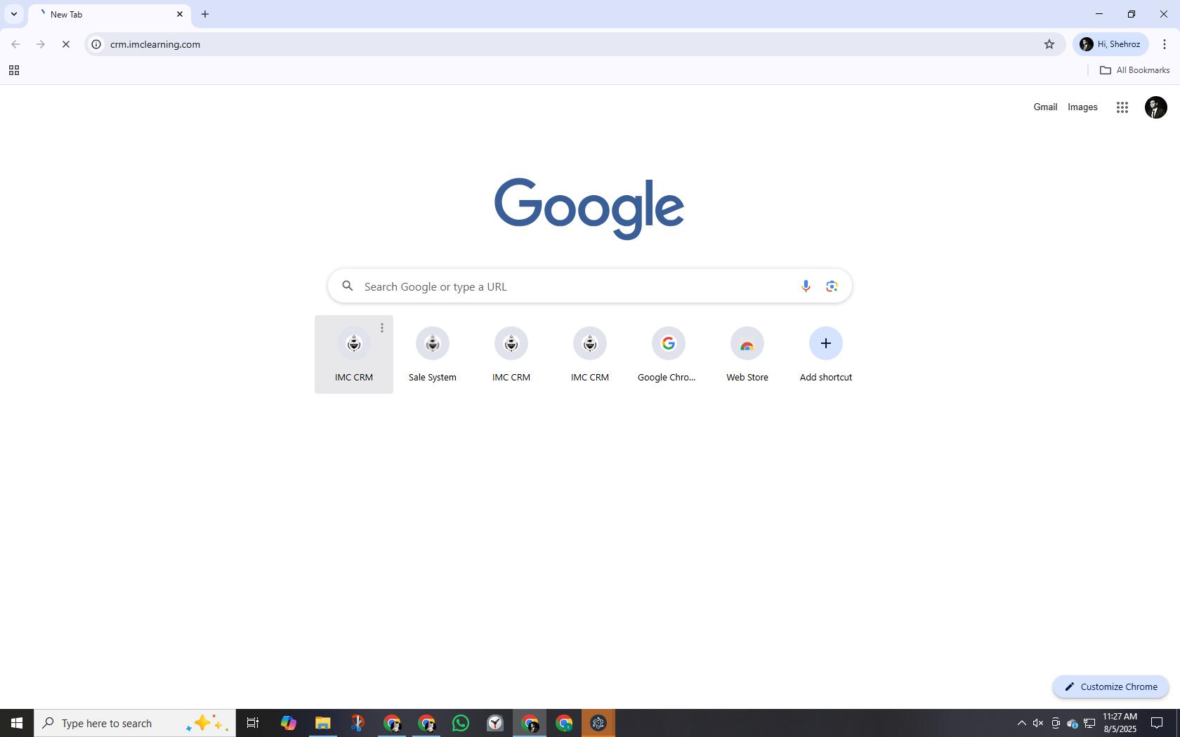This screenshot has width=1180, height=737.
Task: Restore down the Chrome window
Action: point(1132,14)
